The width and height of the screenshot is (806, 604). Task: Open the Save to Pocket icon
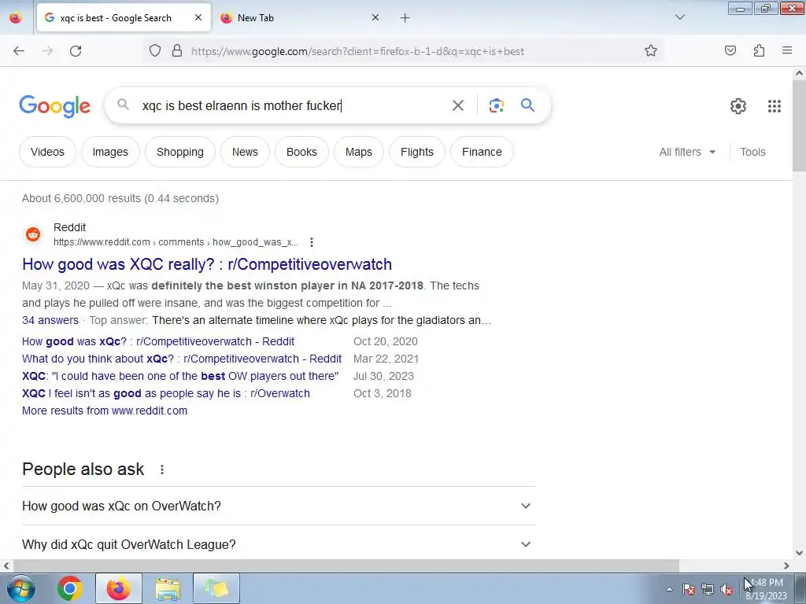[x=730, y=51]
